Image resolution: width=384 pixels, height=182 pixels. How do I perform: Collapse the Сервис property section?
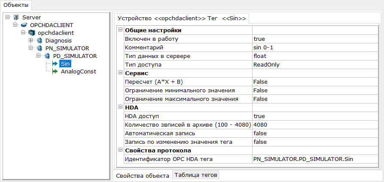pos(120,73)
